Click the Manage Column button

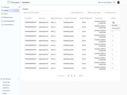111,12
